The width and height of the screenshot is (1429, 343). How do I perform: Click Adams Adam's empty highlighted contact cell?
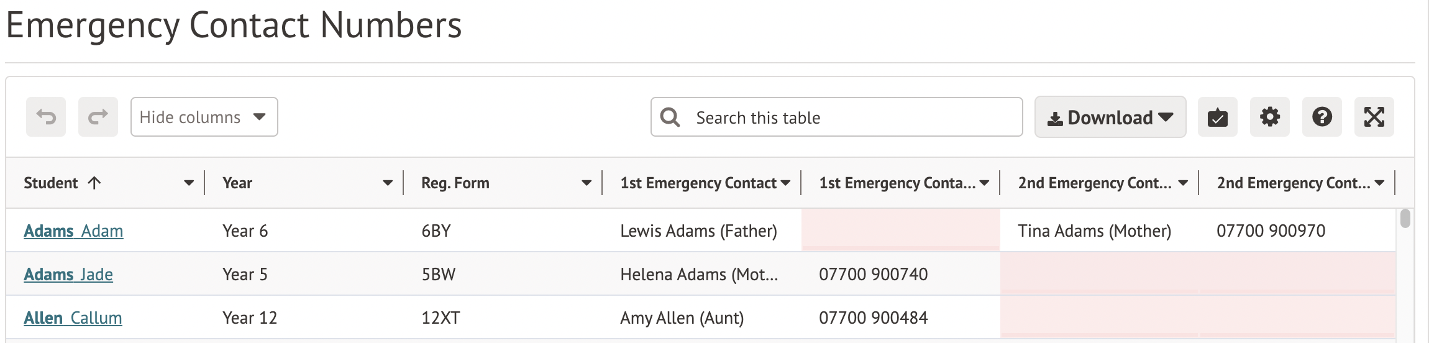coord(900,231)
